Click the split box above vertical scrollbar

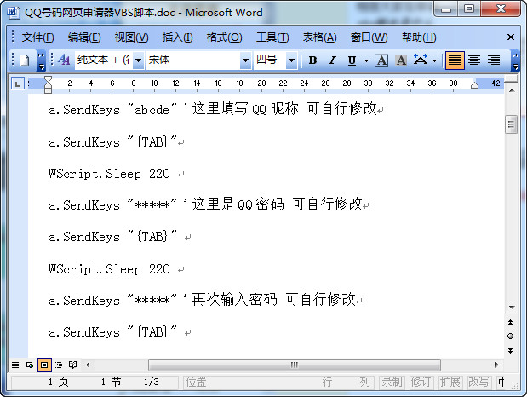(x=511, y=79)
